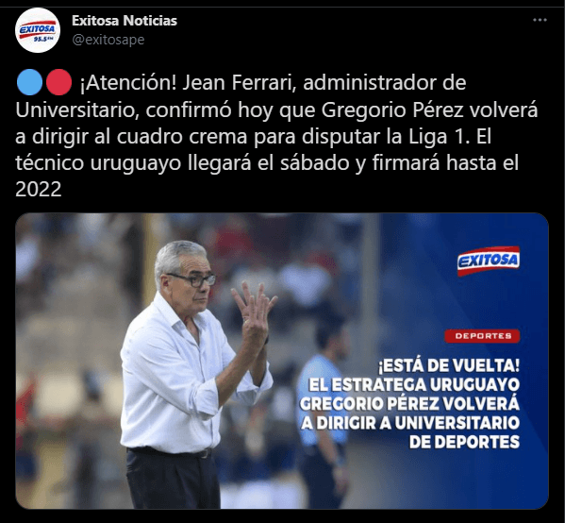
Task: Click the '¡ESTÁ DE VUELTA!' headline line
Action: pos(449,366)
